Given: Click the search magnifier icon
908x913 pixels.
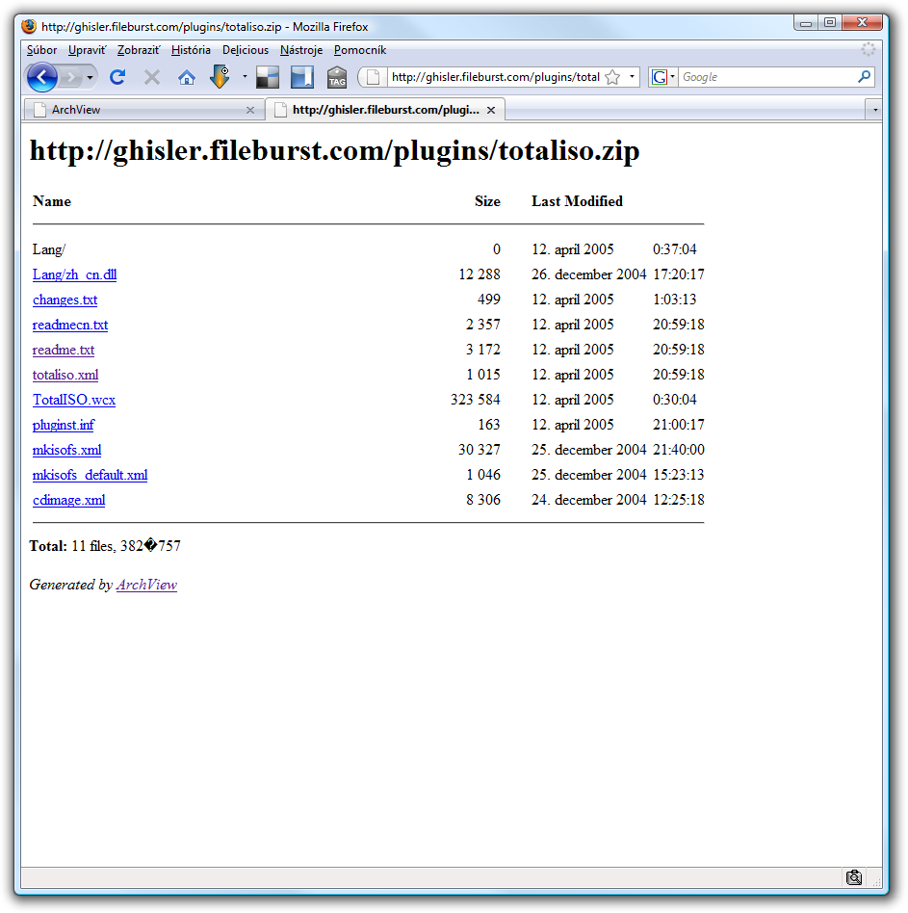Looking at the screenshot, I should click(865, 76).
